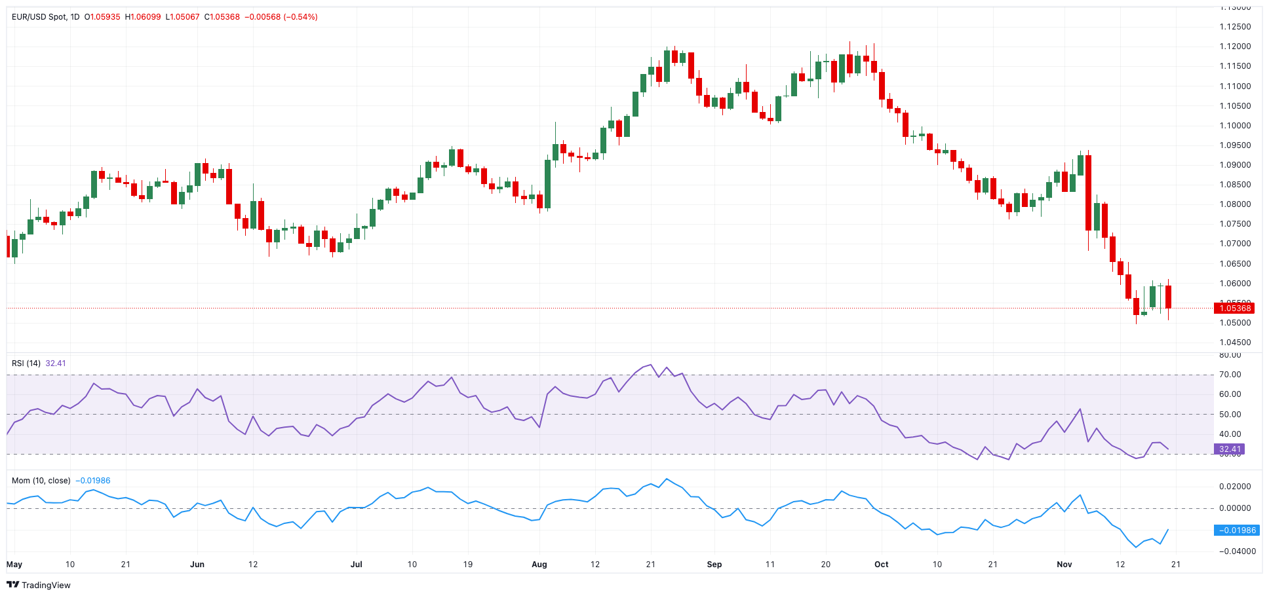Click Nov on the time axis
Screen dimensions: 1269x596
tap(1064, 565)
